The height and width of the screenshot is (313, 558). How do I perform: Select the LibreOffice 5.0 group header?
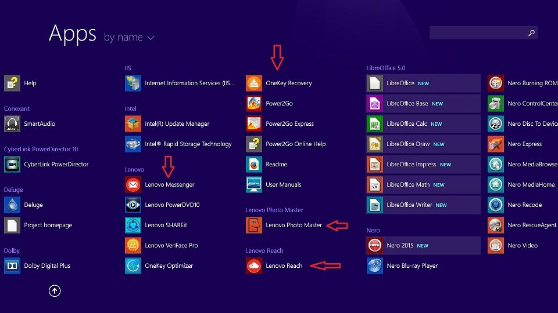[x=385, y=68]
